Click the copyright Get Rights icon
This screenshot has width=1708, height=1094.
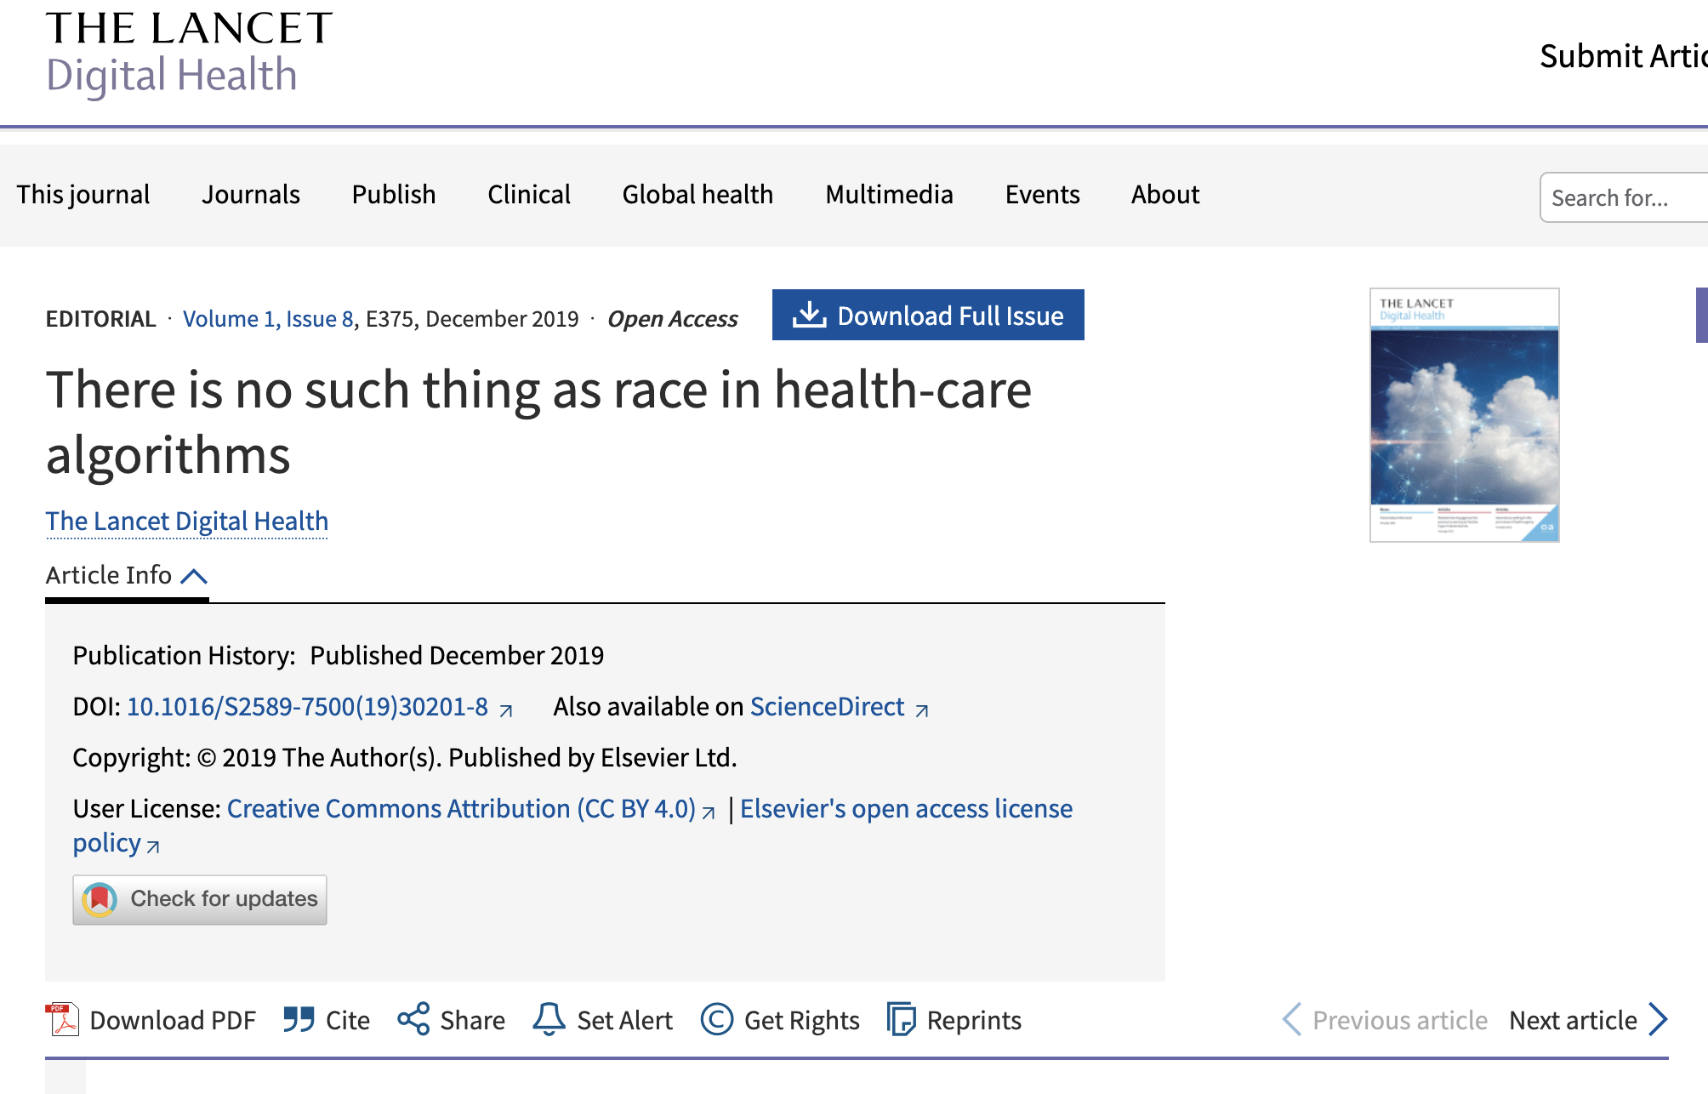717,1019
